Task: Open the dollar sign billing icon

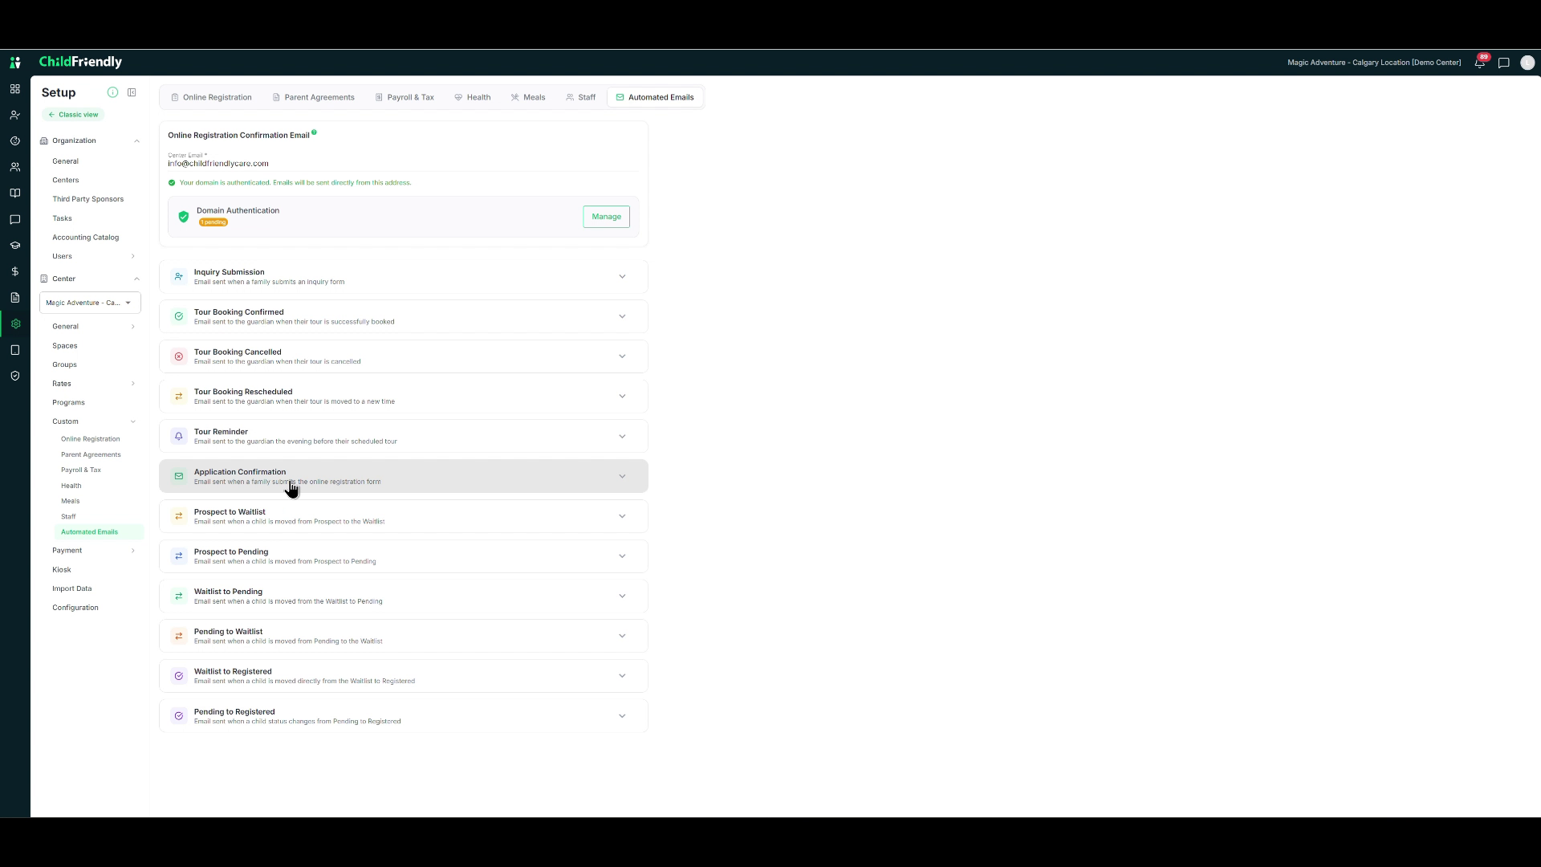Action: [14, 271]
